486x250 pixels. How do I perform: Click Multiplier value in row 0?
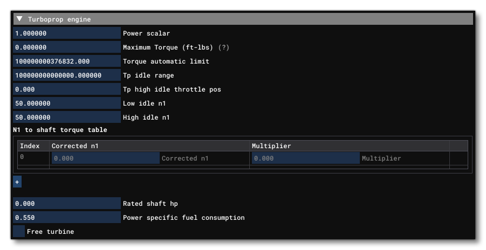(305, 158)
